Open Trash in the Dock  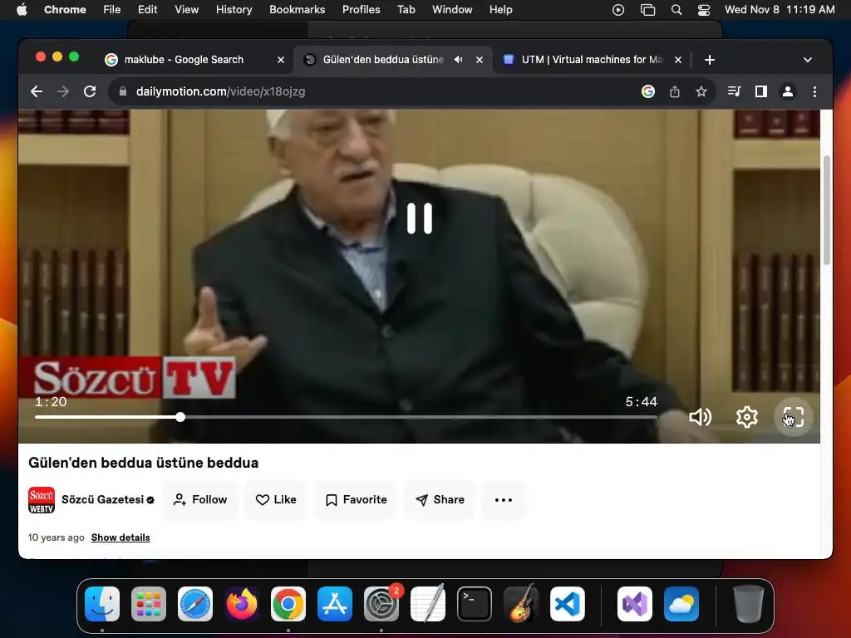coord(749,604)
